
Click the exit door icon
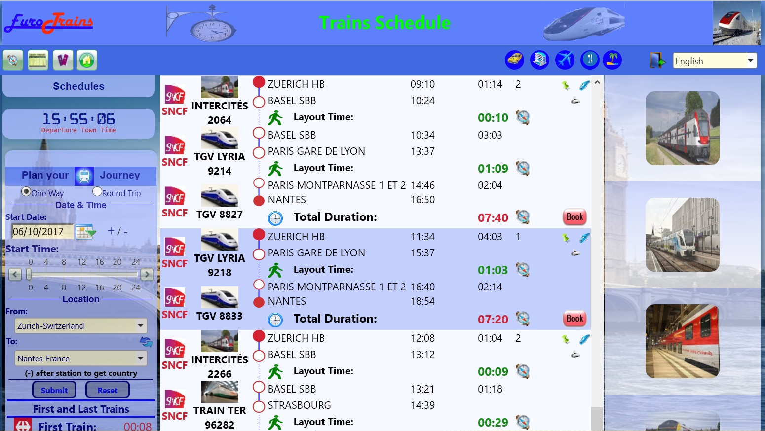[657, 60]
